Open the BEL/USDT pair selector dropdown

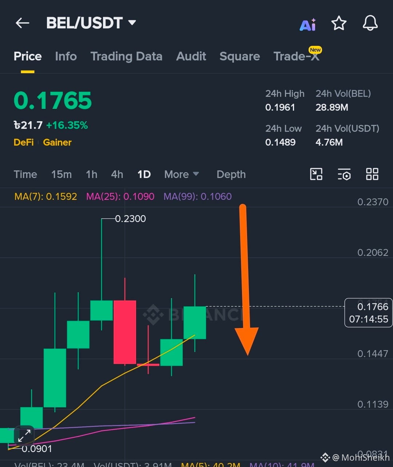(x=91, y=23)
